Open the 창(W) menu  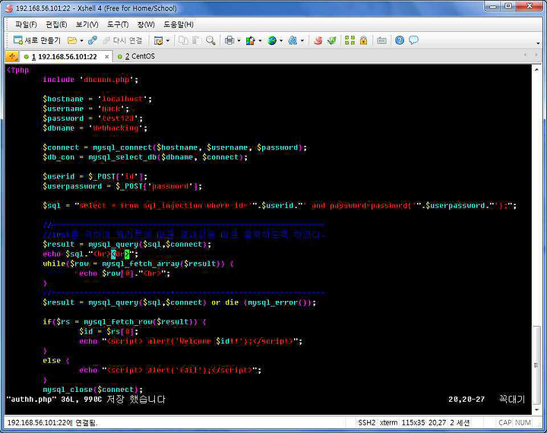point(146,24)
